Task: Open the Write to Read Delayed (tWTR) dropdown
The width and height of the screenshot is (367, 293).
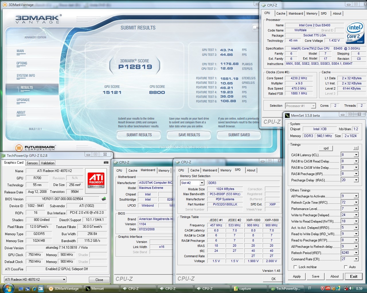Action: tap(356, 221)
